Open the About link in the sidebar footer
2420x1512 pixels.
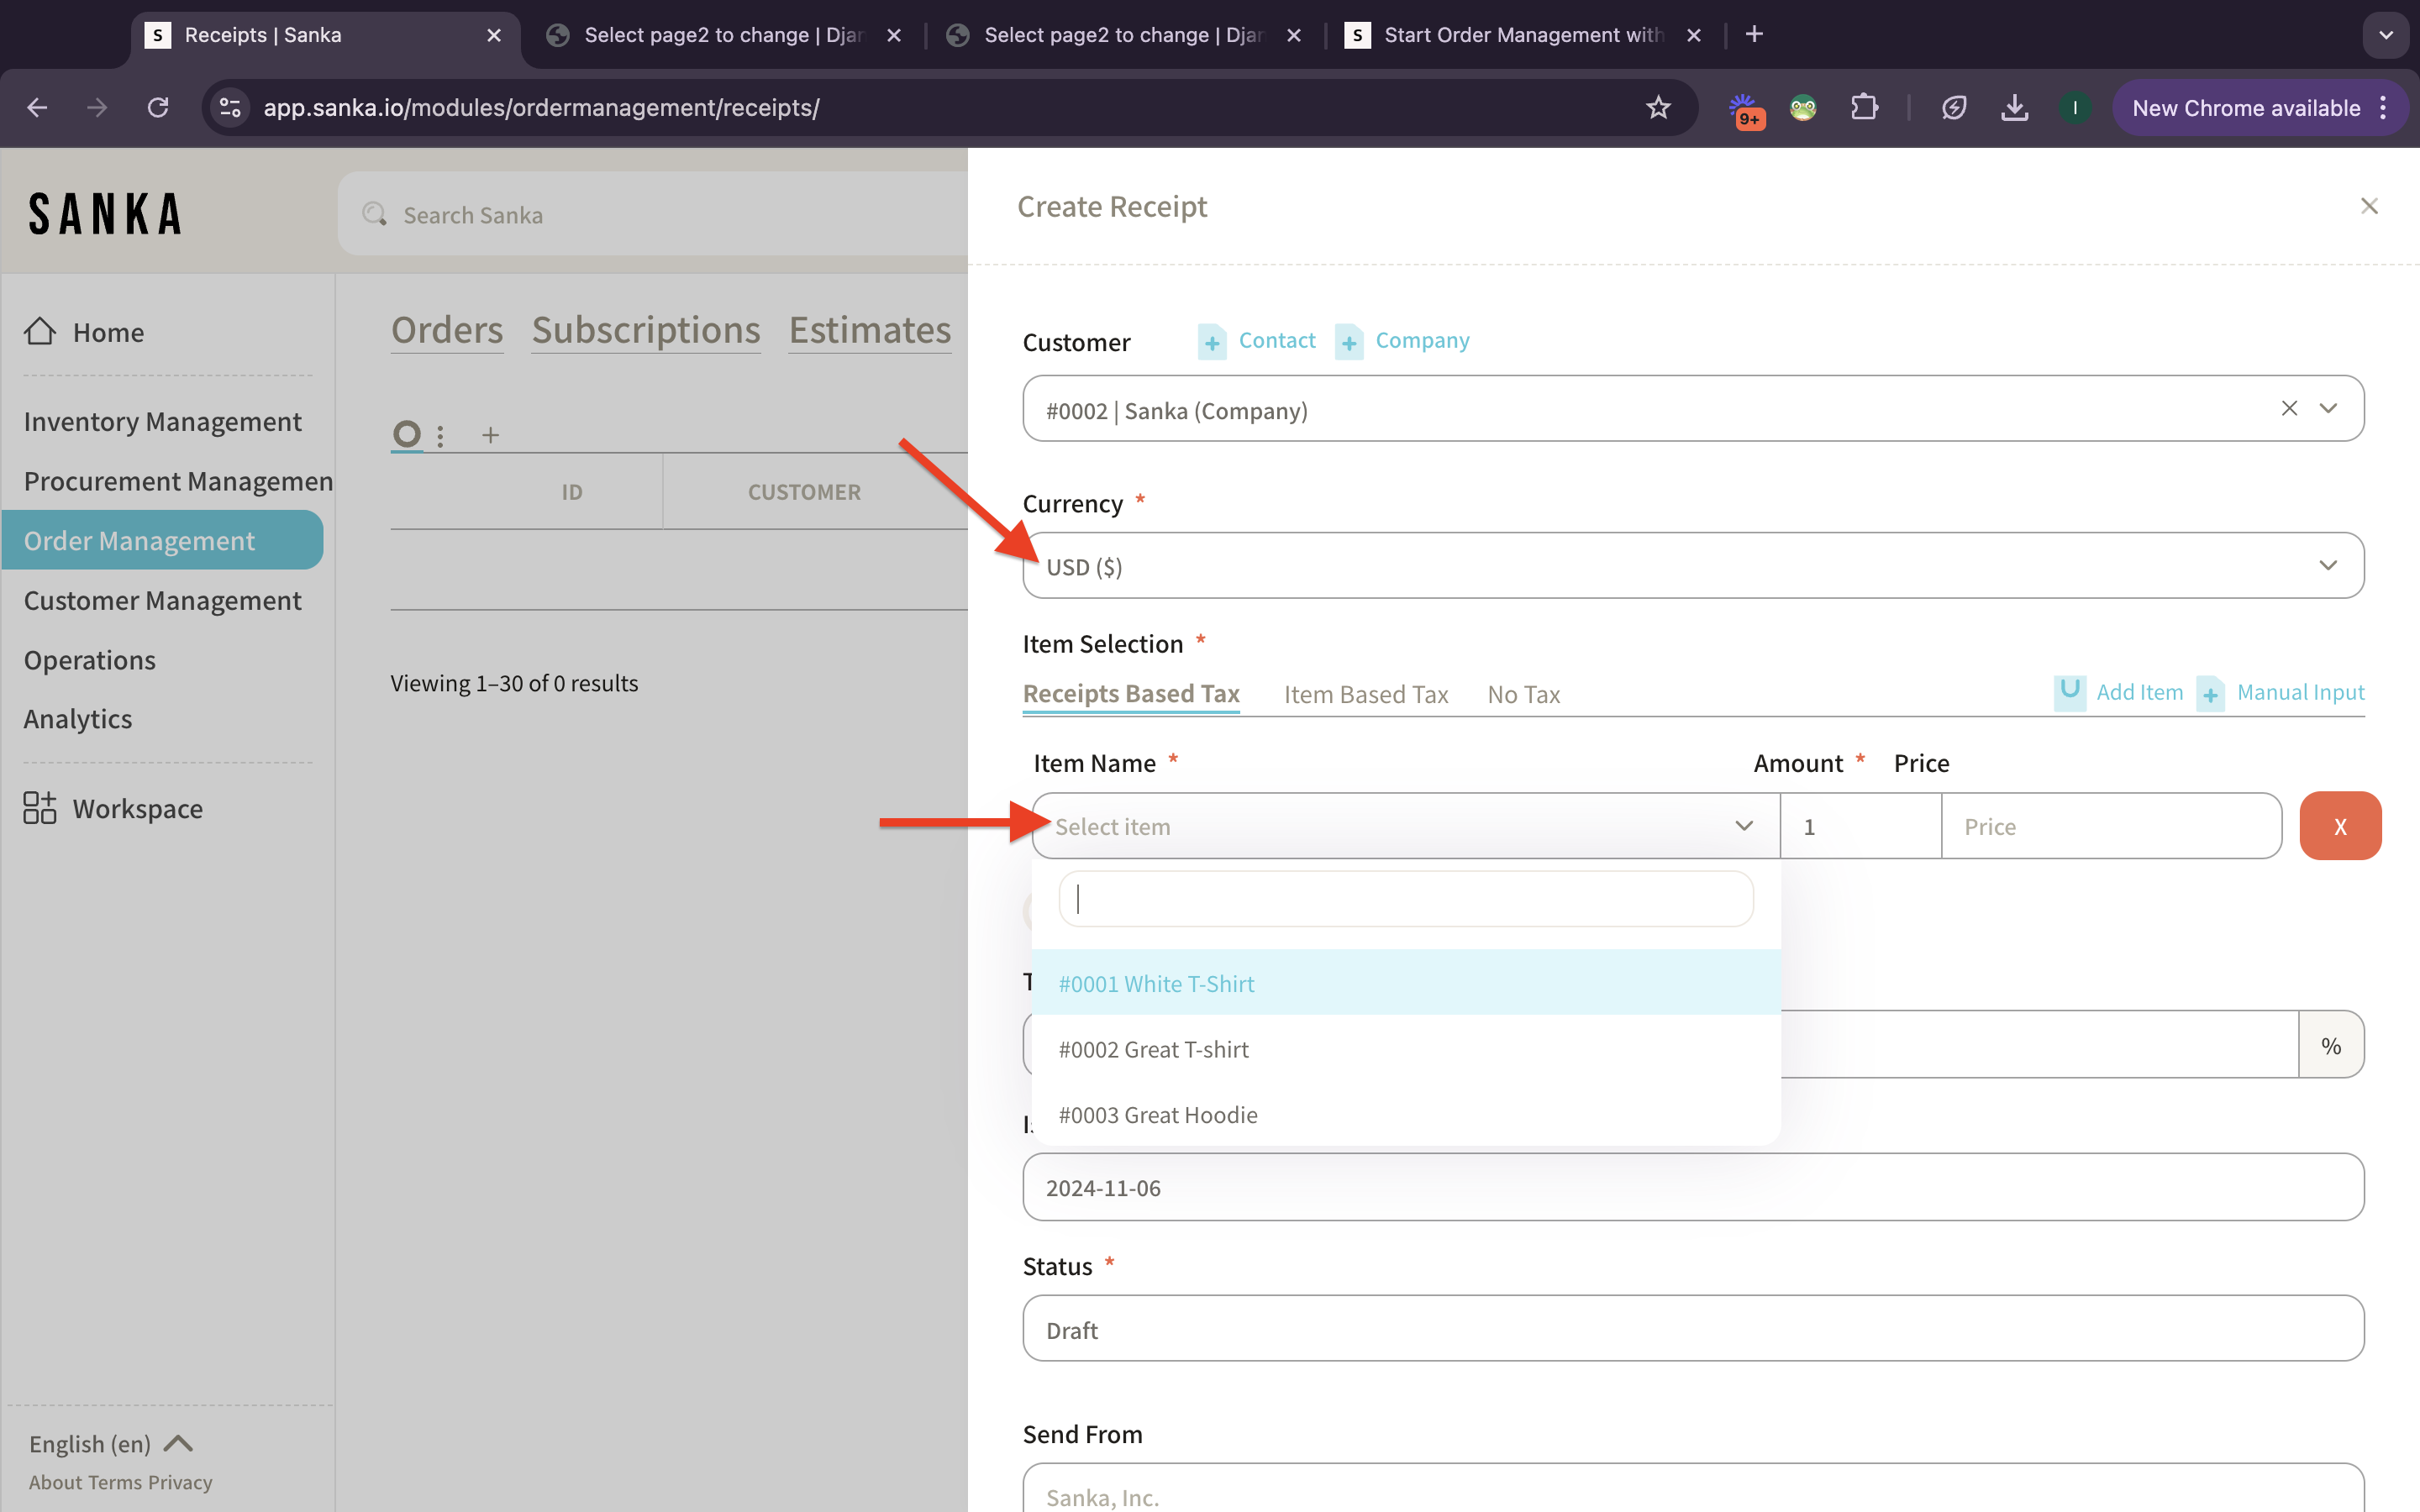coord(55,1482)
